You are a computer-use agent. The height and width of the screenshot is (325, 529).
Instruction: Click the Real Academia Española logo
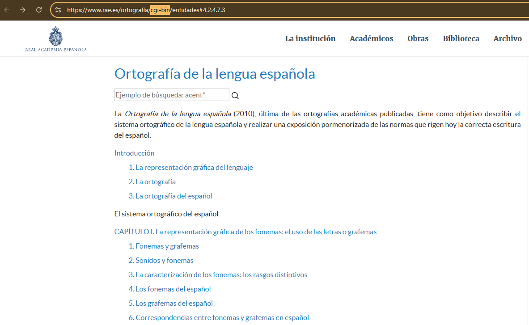(x=56, y=39)
